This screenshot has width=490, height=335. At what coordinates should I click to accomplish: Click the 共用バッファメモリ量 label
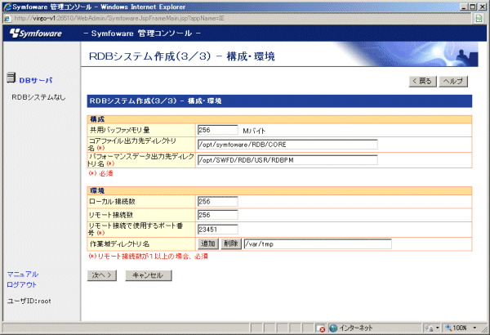pos(120,130)
